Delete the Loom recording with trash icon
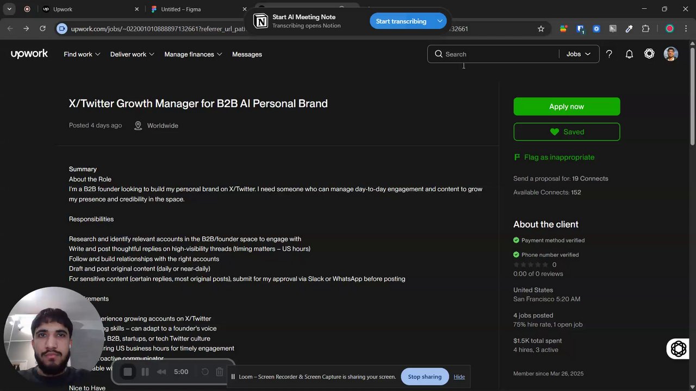This screenshot has height=391, width=696. pyautogui.click(x=220, y=372)
